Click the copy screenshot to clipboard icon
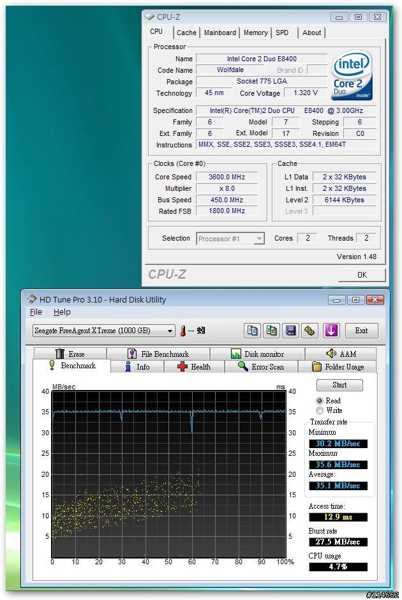This screenshot has height=600, width=402. pyautogui.click(x=272, y=331)
